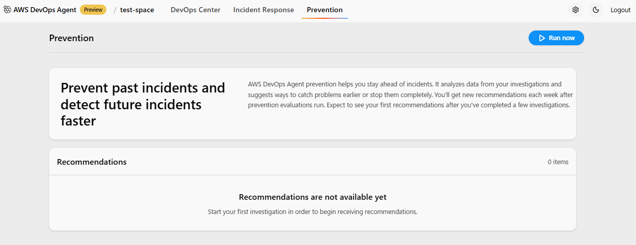Click the slash separator before test-space
The height and width of the screenshot is (245, 636).
click(114, 10)
